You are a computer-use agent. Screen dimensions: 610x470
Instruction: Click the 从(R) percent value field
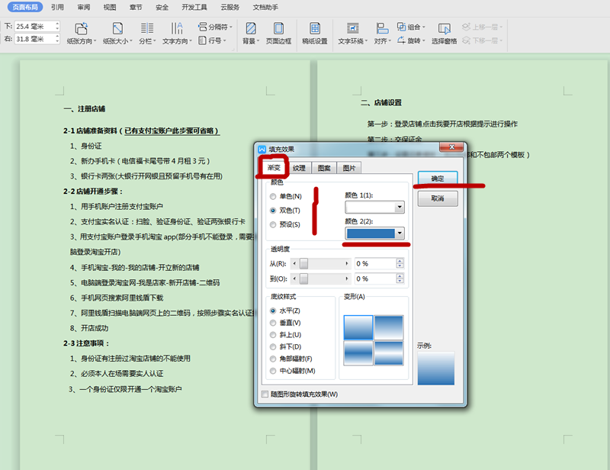coord(374,264)
